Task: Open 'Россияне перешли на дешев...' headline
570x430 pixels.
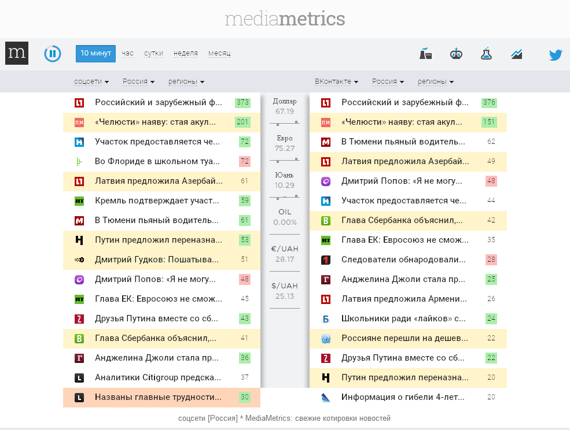Action: tap(404, 338)
